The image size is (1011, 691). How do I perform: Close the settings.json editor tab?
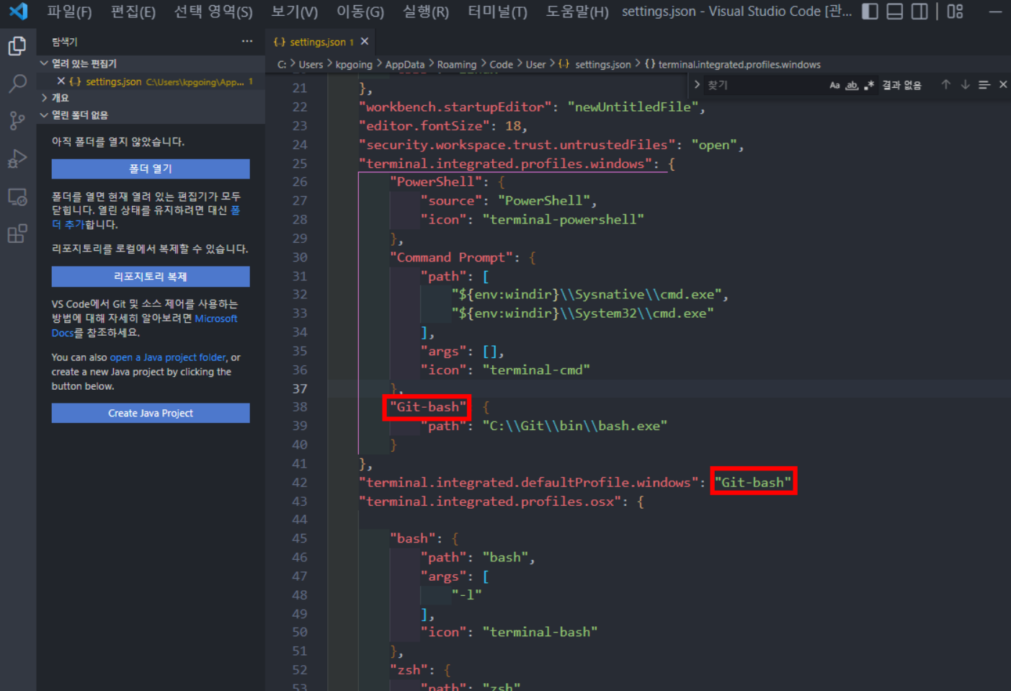(365, 42)
